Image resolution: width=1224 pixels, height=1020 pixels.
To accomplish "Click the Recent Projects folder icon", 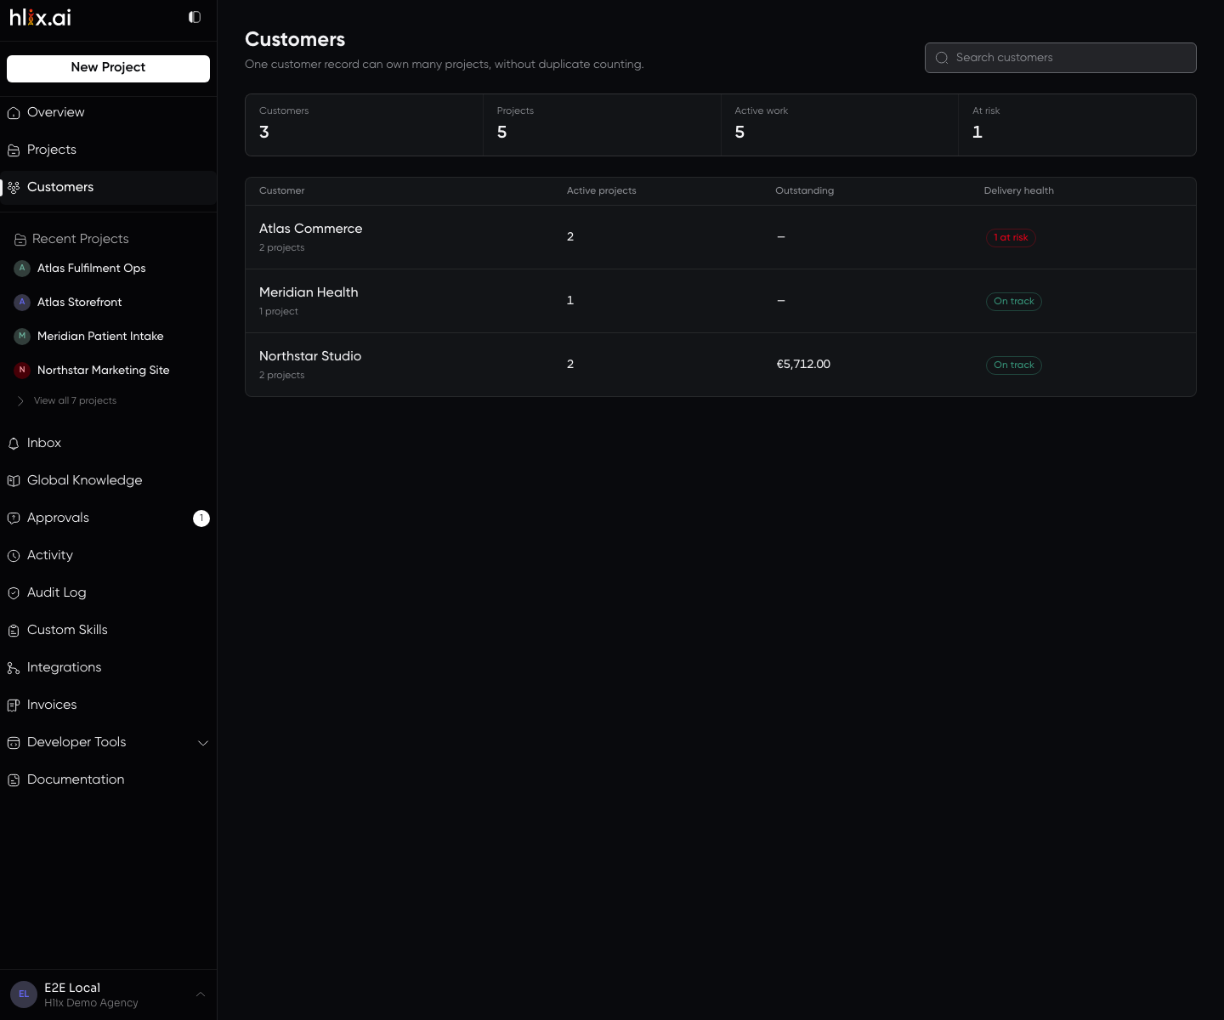I will pos(20,240).
